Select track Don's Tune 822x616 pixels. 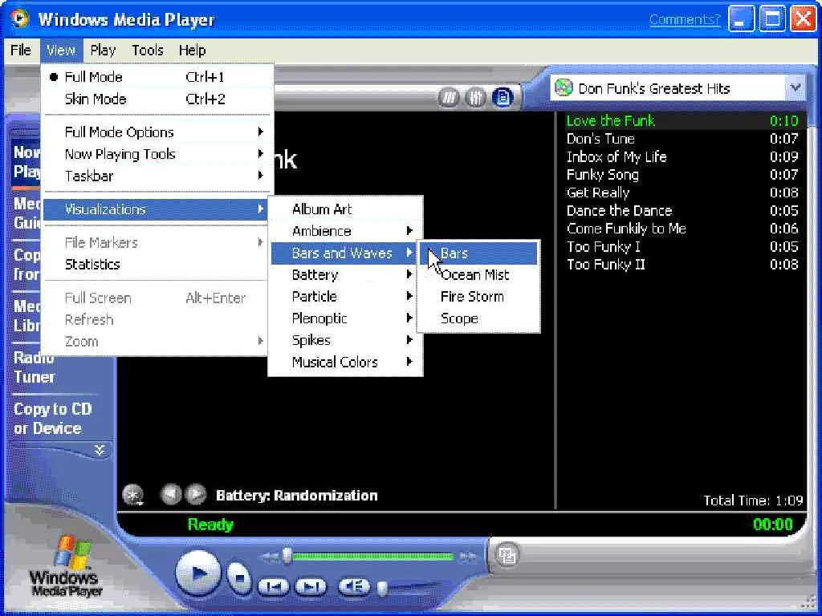(682, 139)
